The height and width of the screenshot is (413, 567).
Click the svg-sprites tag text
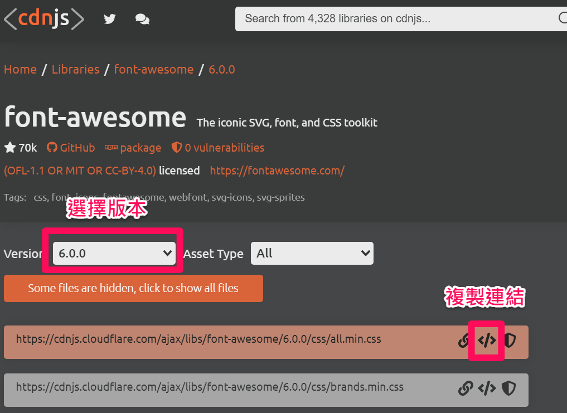280,197
